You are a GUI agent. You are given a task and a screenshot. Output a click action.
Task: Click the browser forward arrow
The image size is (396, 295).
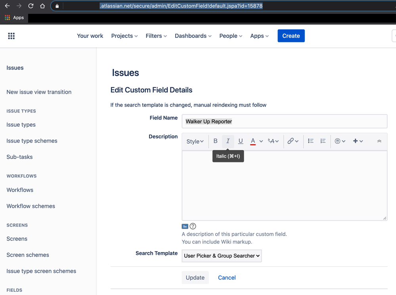(19, 6)
